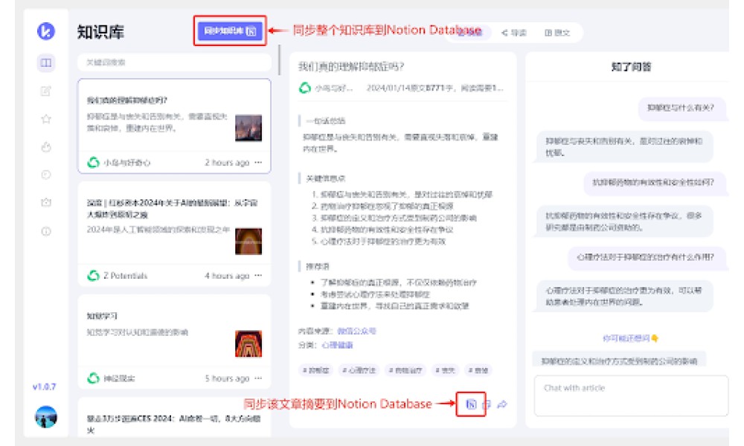
Task: Select the 原文 tab in top bar
Action: pyautogui.click(x=557, y=33)
